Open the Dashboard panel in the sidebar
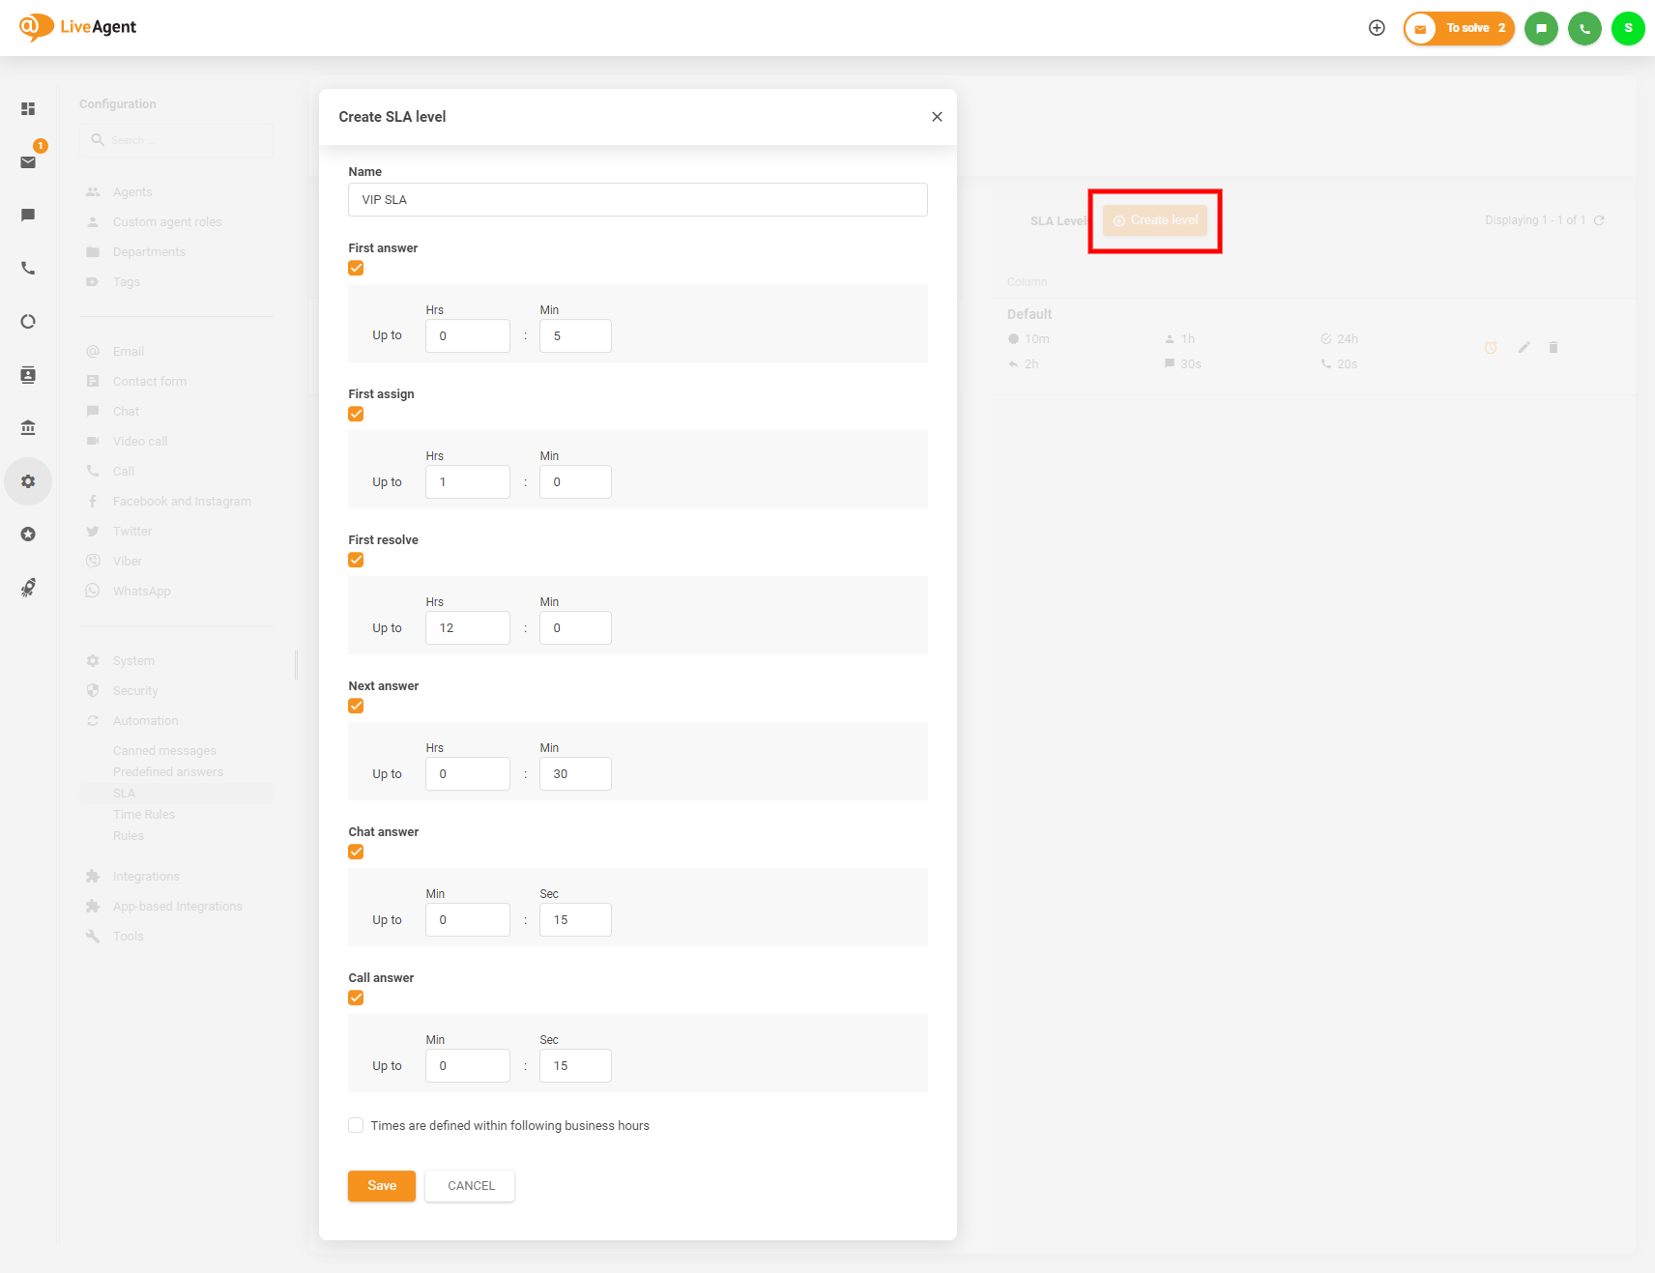The image size is (1655, 1273). click(28, 108)
